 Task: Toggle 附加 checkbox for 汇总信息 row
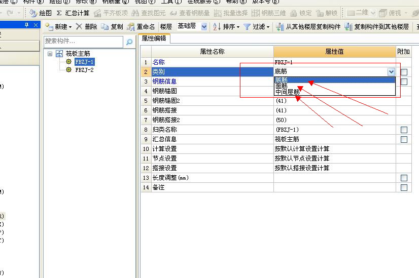coord(404,140)
